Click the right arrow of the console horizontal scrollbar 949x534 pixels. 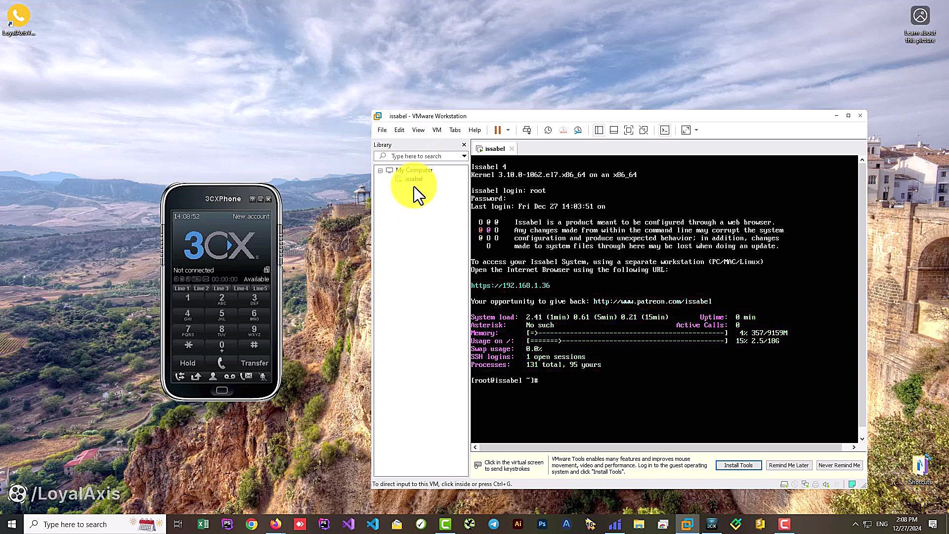(x=854, y=447)
